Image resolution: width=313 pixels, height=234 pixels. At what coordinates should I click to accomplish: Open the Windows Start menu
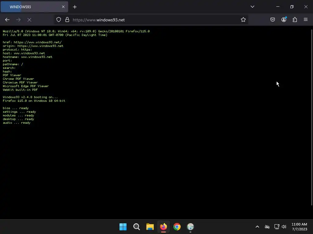point(123,227)
